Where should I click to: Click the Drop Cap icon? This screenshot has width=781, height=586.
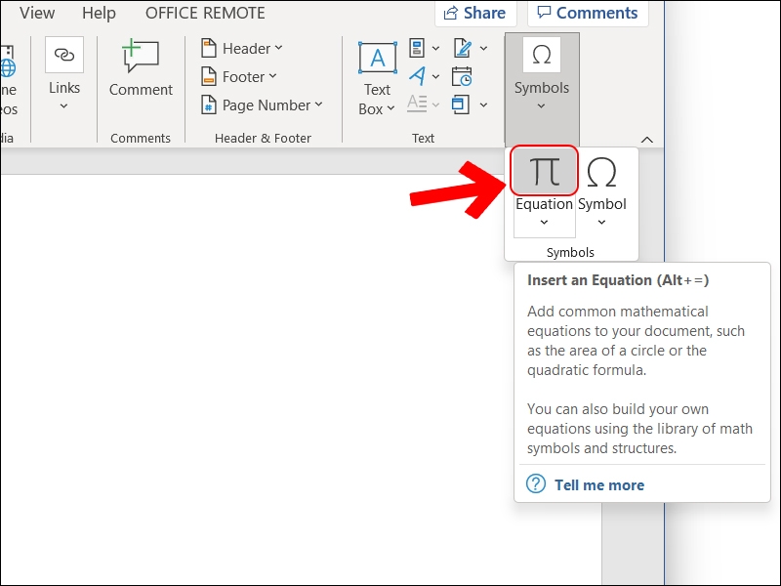point(417,105)
